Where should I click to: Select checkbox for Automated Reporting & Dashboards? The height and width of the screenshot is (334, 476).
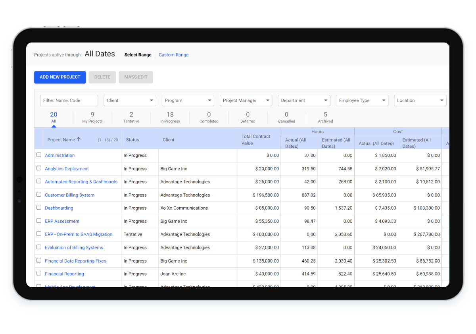point(39,181)
